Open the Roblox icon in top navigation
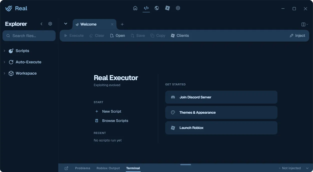The height and width of the screenshot is (172, 313). click(168, 8)
